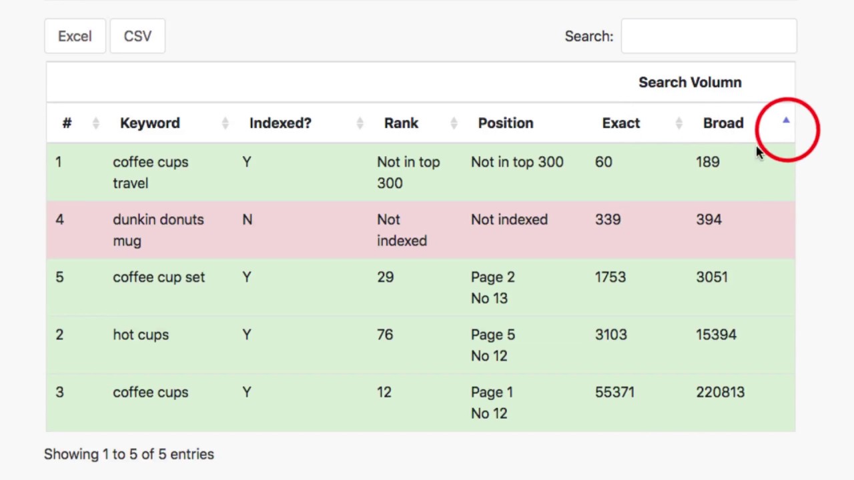Click the CSV export button
The height and width of the screenshot is (480, 854).
pyautogui.click(x=137, y=36)
